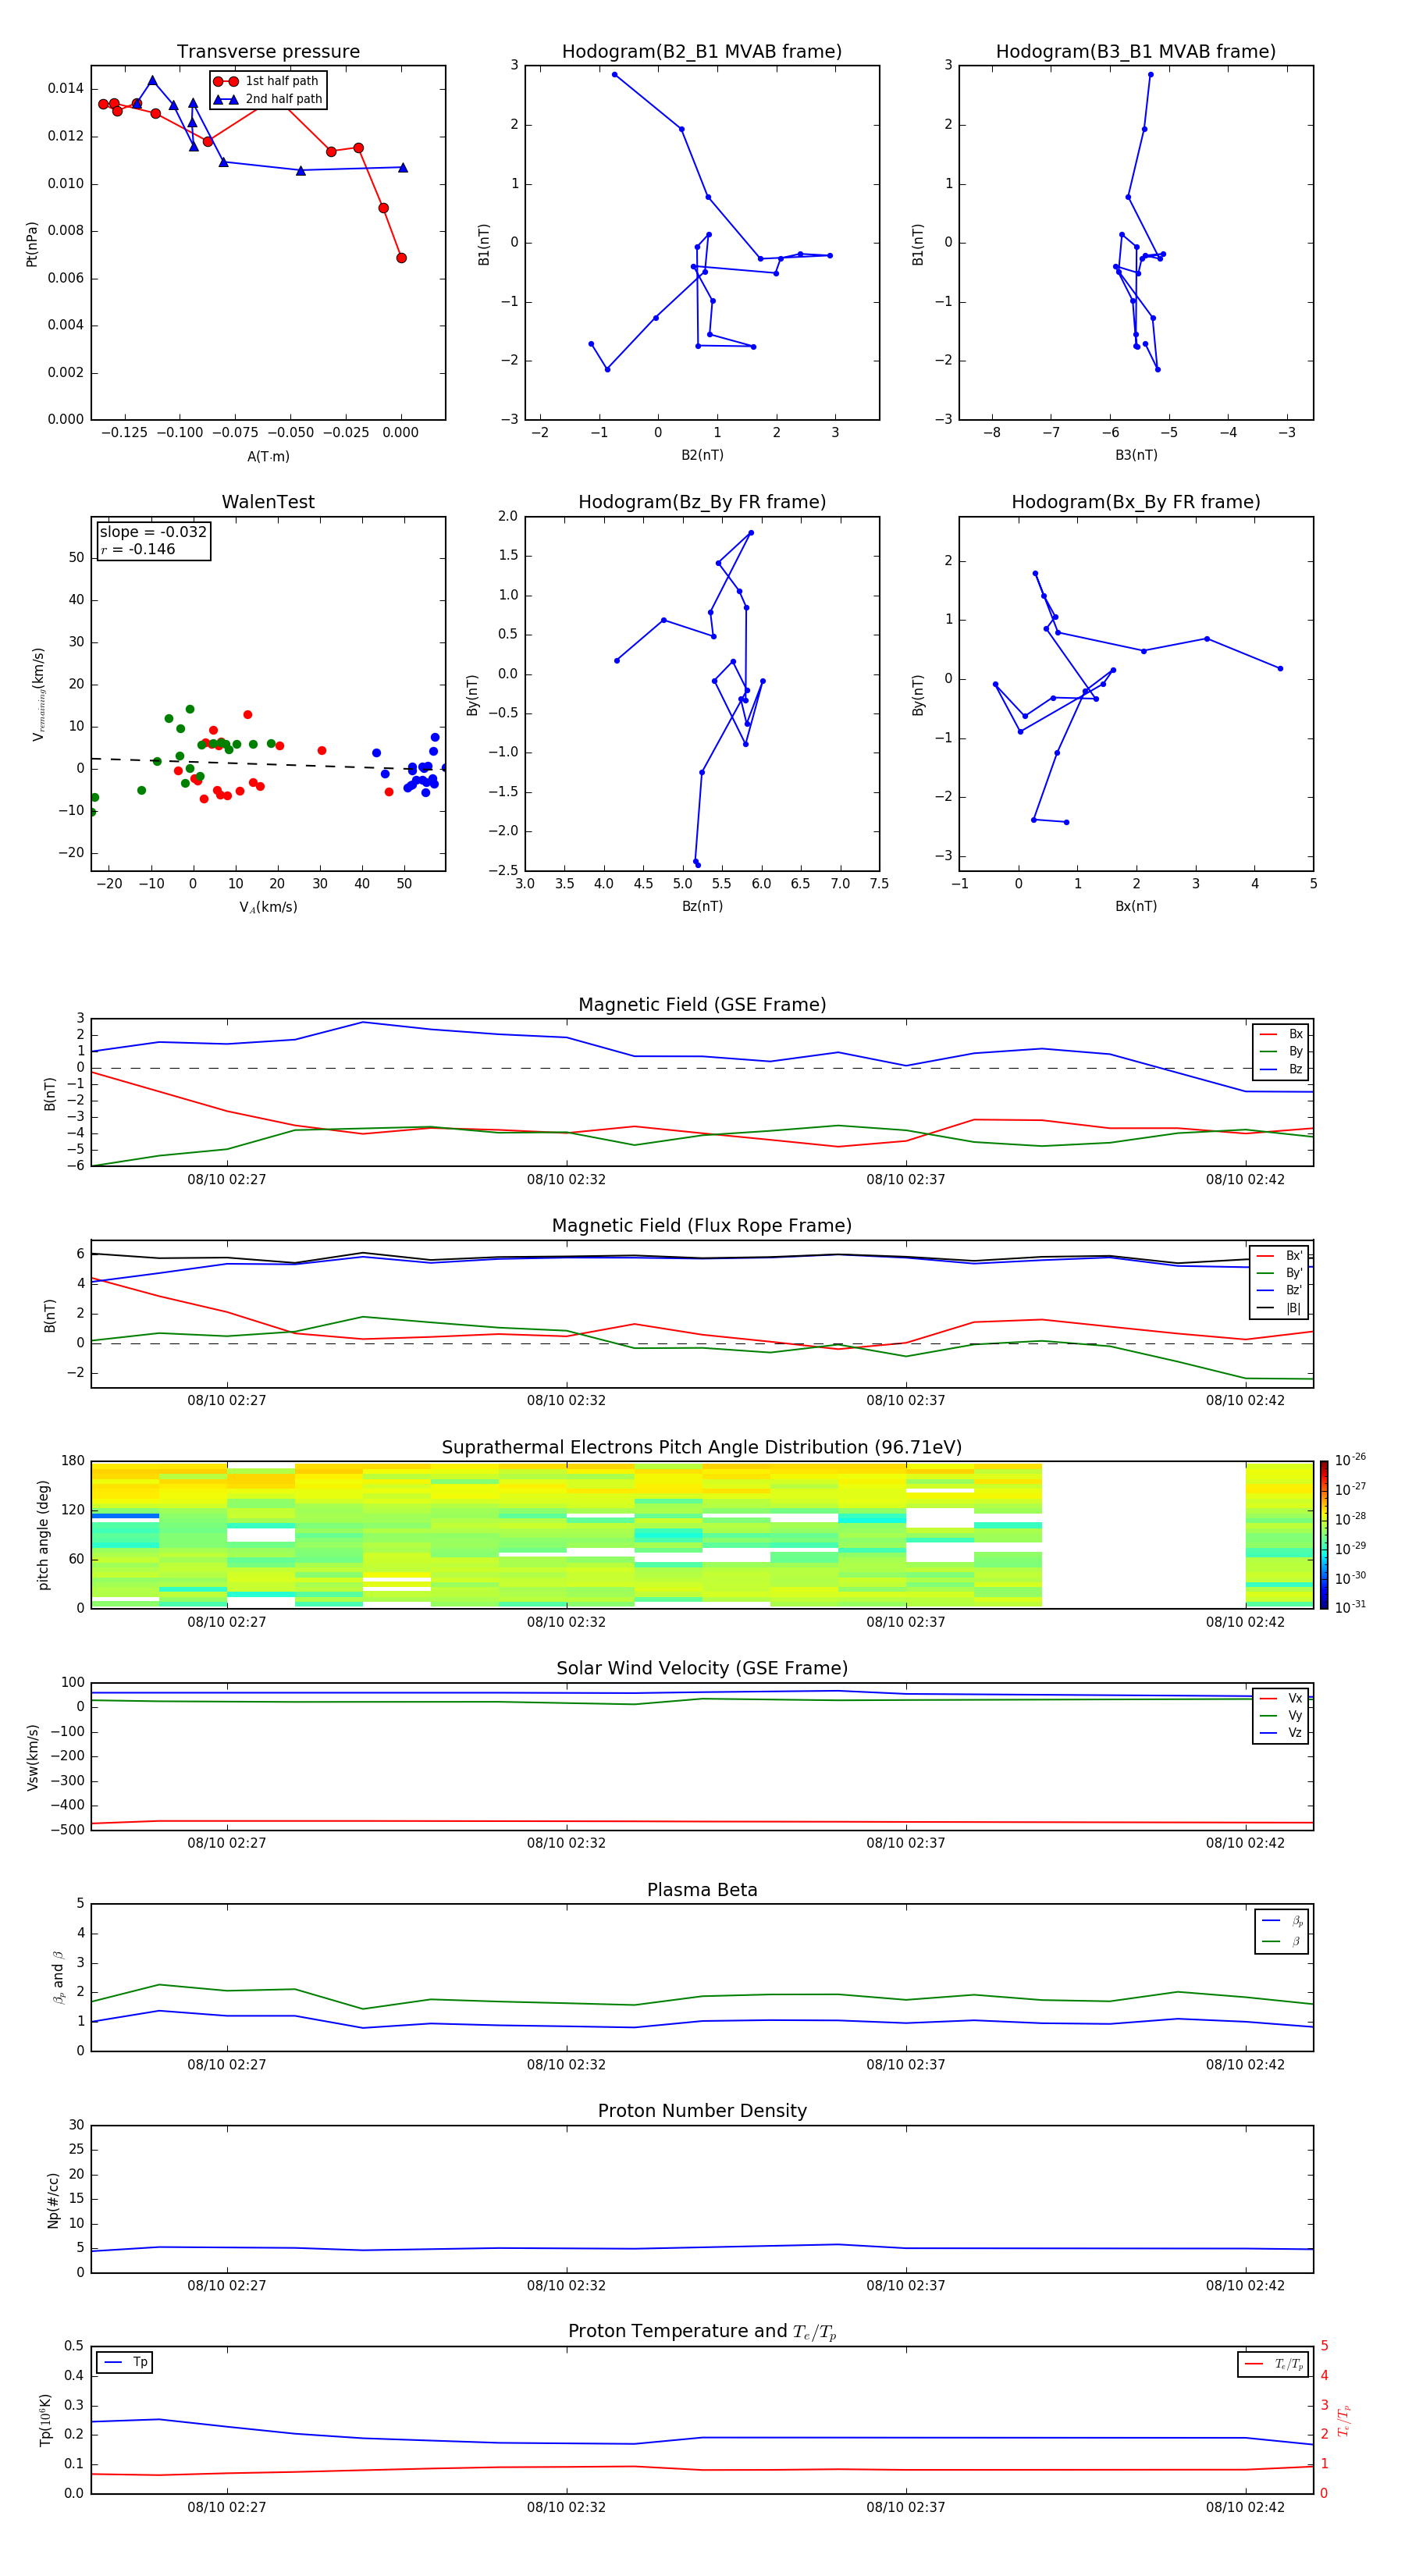
Task: Click 'Magnetic Field (Flux Rope Frame)' title
Action: click(x=702, y=1226)
